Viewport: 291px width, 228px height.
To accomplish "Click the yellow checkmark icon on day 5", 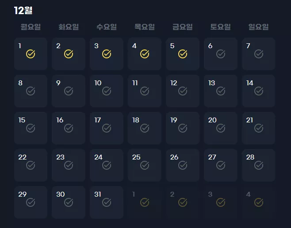I will click(183, 54).
